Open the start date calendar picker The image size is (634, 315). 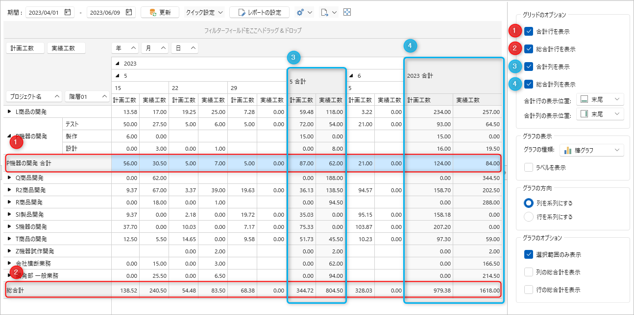[x=68, y=12]
